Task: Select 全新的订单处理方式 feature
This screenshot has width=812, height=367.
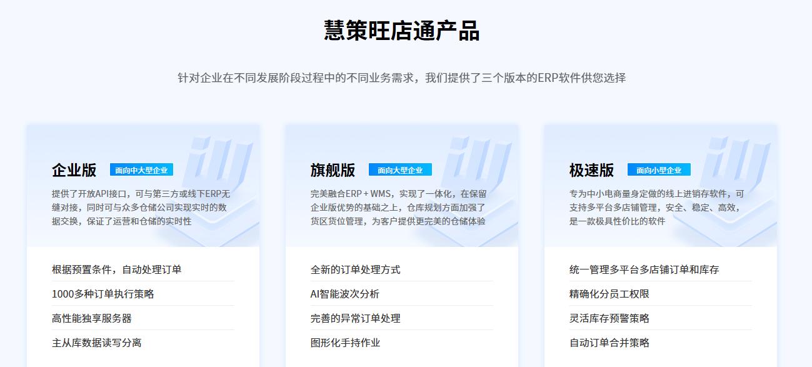Action: point(355,269)
